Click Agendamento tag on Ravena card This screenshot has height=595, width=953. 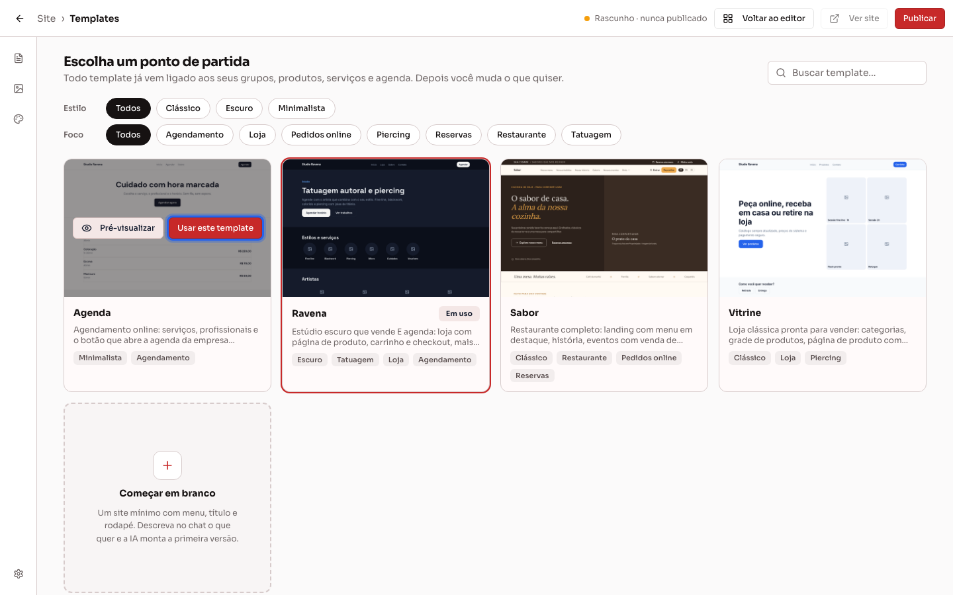pyautogui.click(x=445, y=360)
